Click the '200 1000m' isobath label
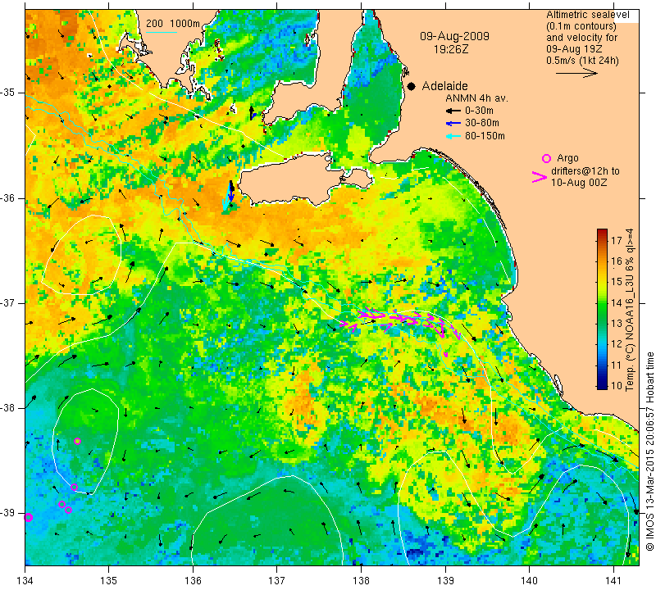Screen dimensions: 656x590 click(173, 24)
